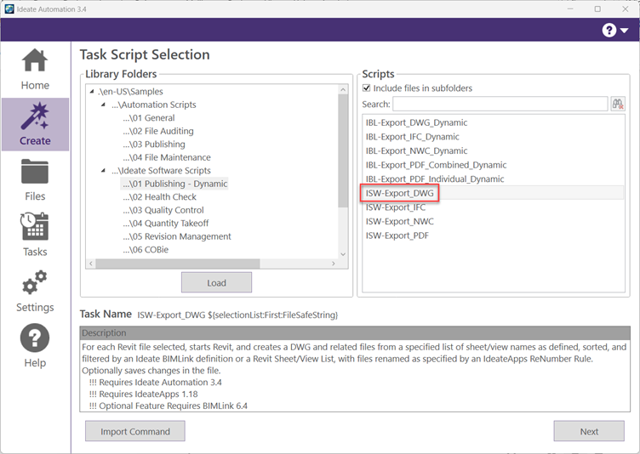
Task: Select the Automation Scripts folder label
Action: (x=153, y=105)
